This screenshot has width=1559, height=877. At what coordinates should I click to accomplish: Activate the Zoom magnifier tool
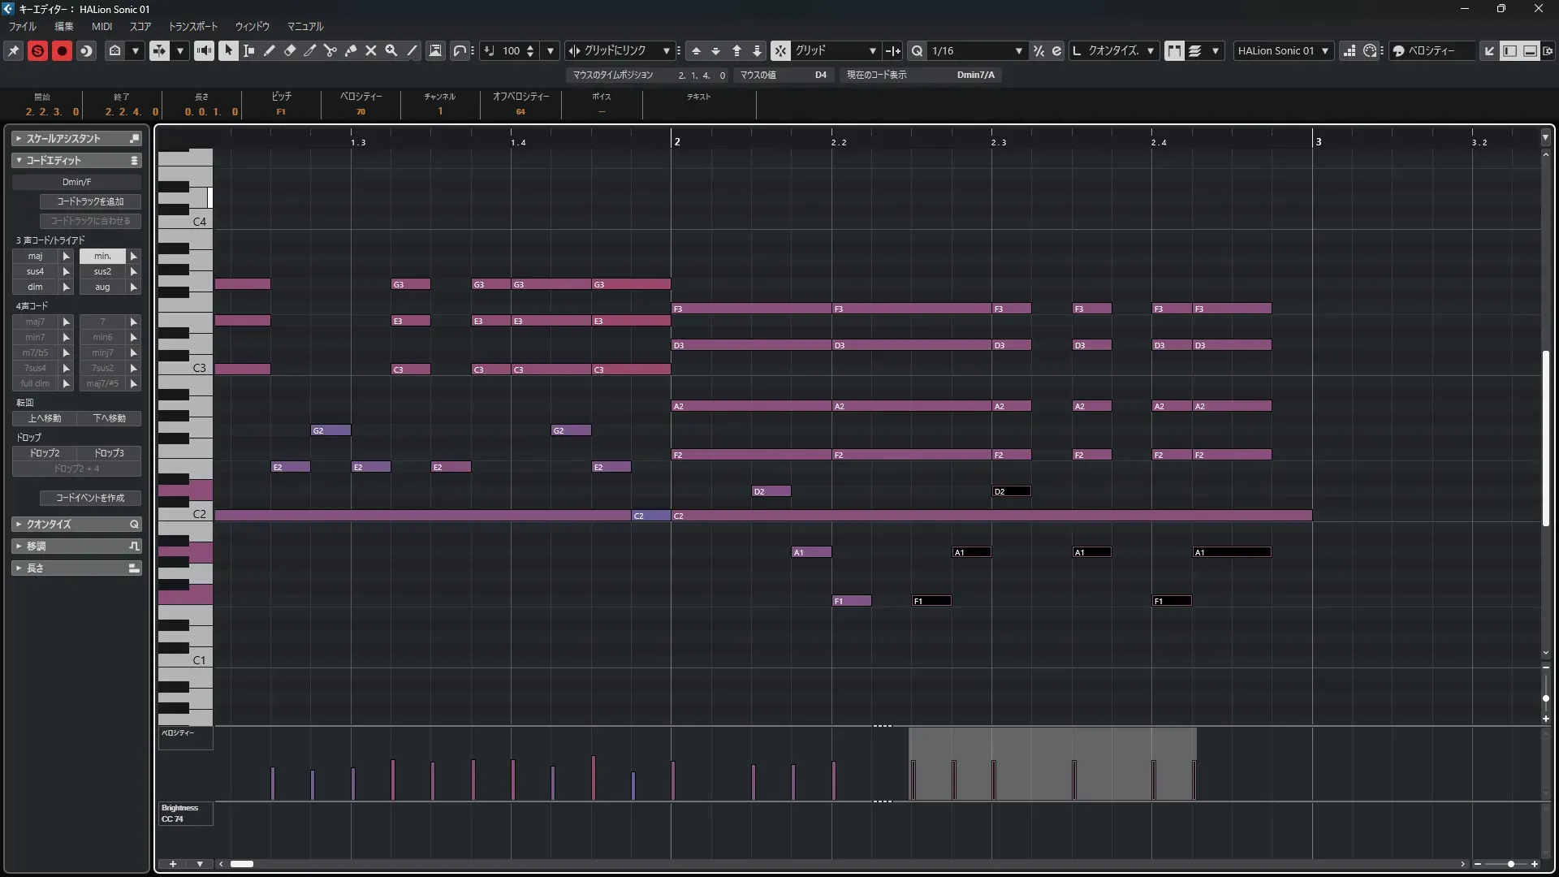tap(391, 50)
